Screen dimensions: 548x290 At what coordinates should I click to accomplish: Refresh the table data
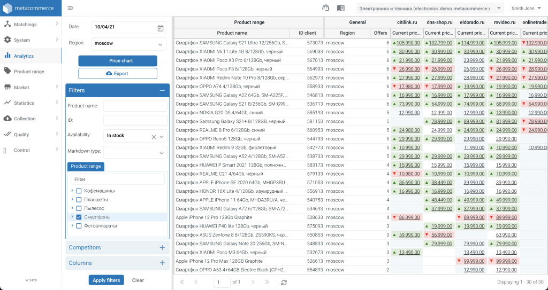point(284,283)
